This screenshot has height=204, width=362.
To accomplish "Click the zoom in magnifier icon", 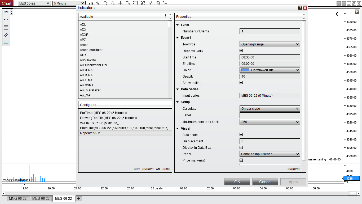I will (105, 3).
